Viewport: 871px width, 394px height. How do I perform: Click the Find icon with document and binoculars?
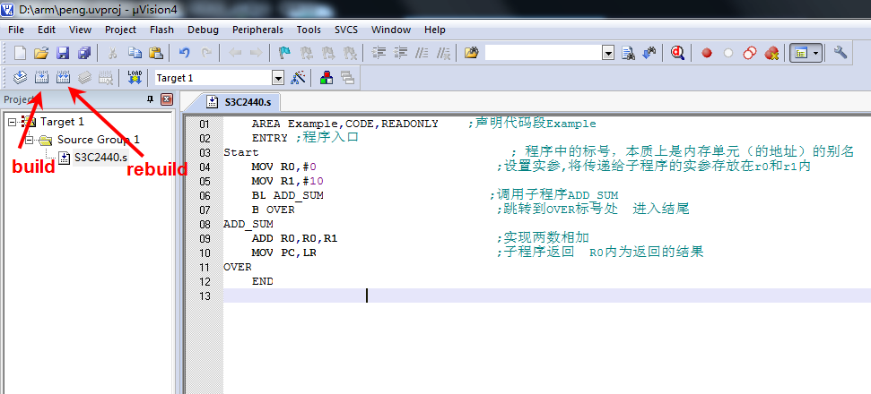point(628,53)
